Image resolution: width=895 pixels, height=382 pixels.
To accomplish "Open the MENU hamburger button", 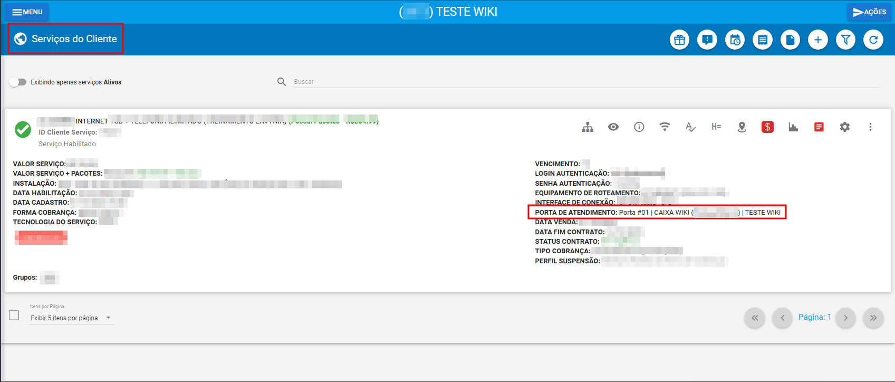I will (x=27, y=12).
